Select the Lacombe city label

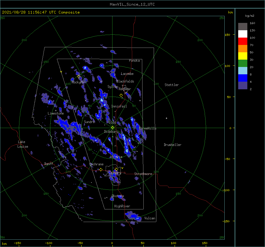(127, 74)
